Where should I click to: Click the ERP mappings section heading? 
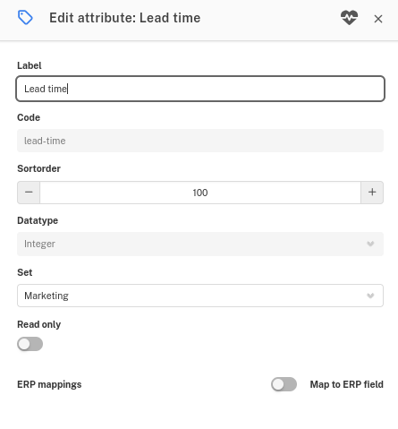49,384
